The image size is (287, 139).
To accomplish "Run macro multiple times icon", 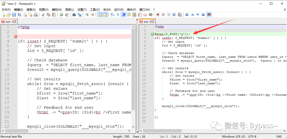I will click(x=174, y=15).
